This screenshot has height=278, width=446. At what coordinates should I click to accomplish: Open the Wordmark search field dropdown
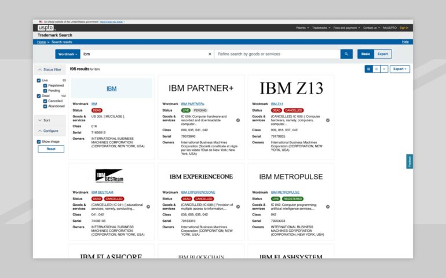[x=68, y=54]
